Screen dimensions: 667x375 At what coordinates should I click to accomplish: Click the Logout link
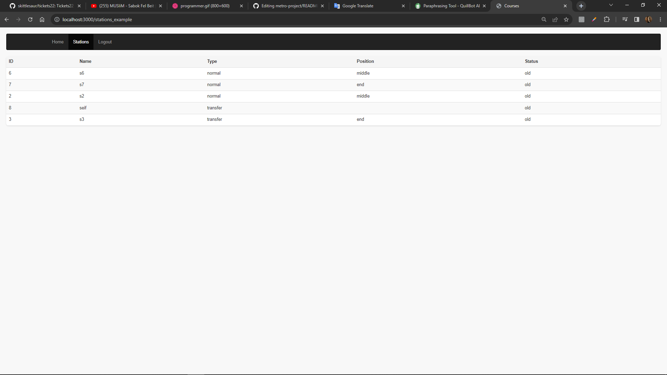pyautogui.click(x=105, y=42)
